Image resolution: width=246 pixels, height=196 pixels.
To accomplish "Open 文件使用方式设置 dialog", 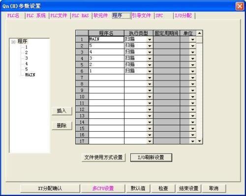I will [103, 157].
